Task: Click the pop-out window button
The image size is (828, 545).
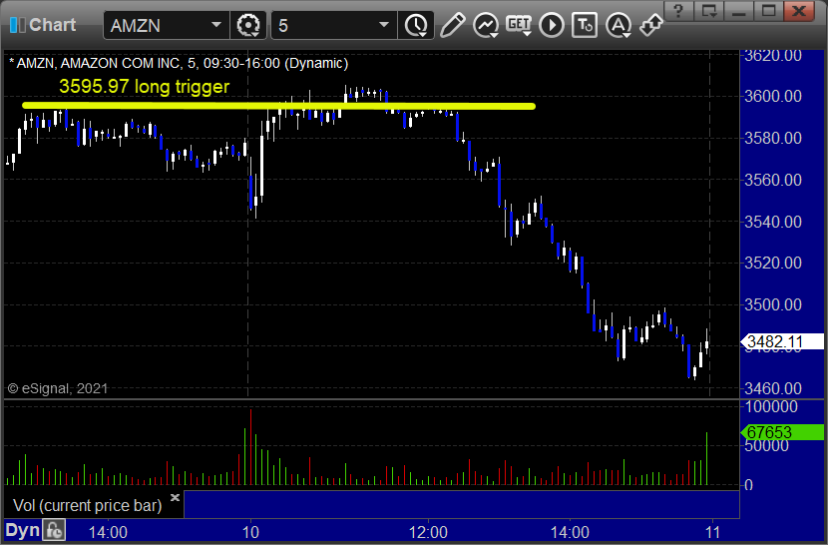Action: [x=708, y=10]
